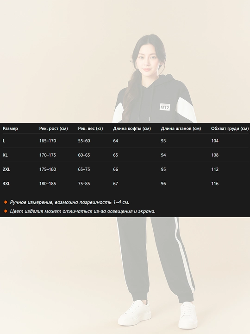Image resolution: width=250 pixels, height=334 pixels.
Task: Click the G17 patch on the hoodie
Action: pos(165,107)
